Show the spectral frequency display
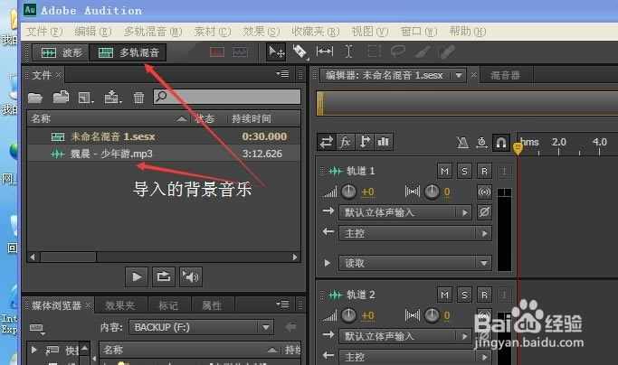Viewport: 618px width, 365px height. click(x=217, y=52)
